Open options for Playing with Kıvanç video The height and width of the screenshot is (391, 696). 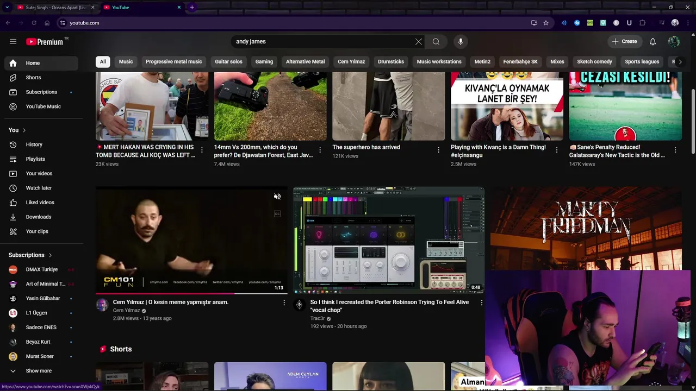click(x=556, y=150)
